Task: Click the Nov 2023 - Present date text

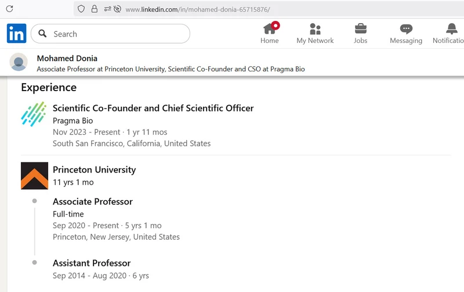Action: click(x=86, y=132)
